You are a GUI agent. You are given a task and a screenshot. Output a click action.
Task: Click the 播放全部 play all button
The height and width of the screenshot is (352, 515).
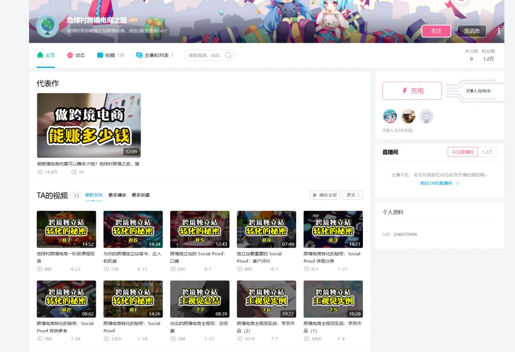[324, 195]
